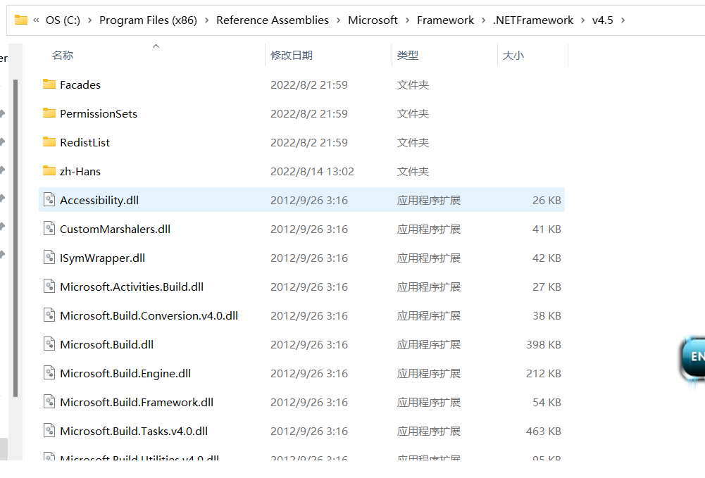Sort by 修改日期 column header

(x=292, y=55)
